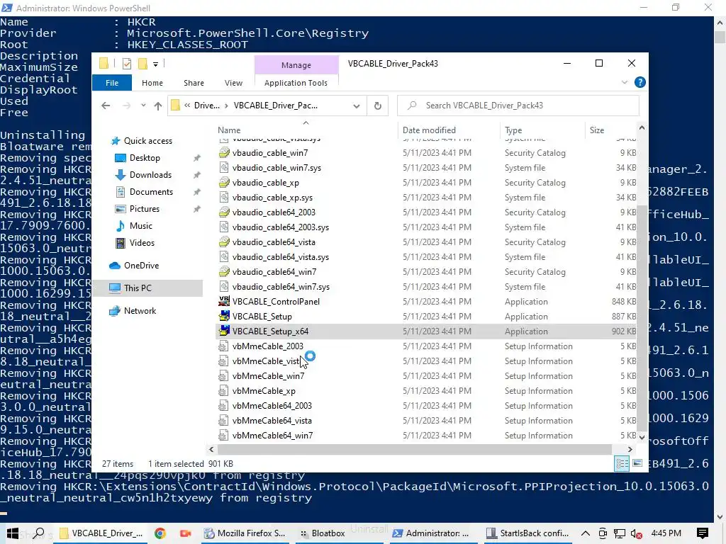Switch to Large icons view button
The width and height of the screenshot is (726, 544).
(637, 463)
